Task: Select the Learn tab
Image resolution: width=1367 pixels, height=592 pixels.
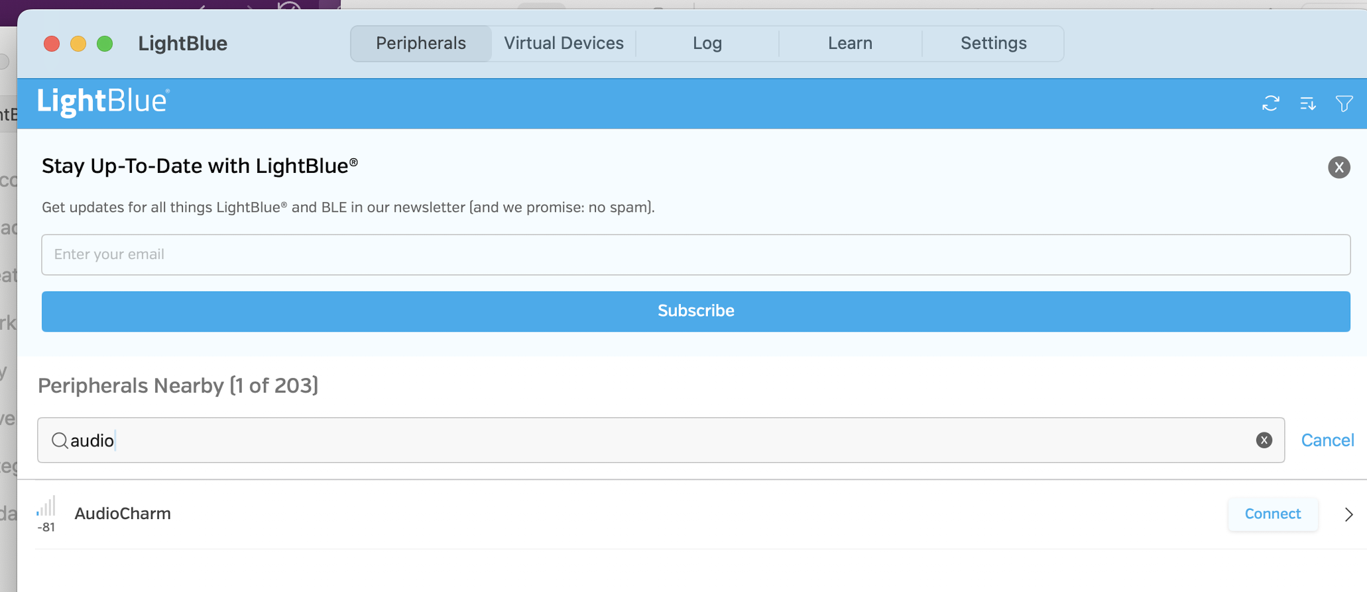Action: tap(850, 44)
